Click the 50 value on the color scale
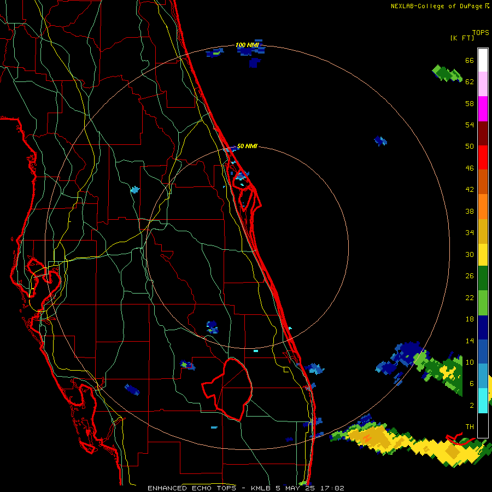 click(x=470, y=146)
